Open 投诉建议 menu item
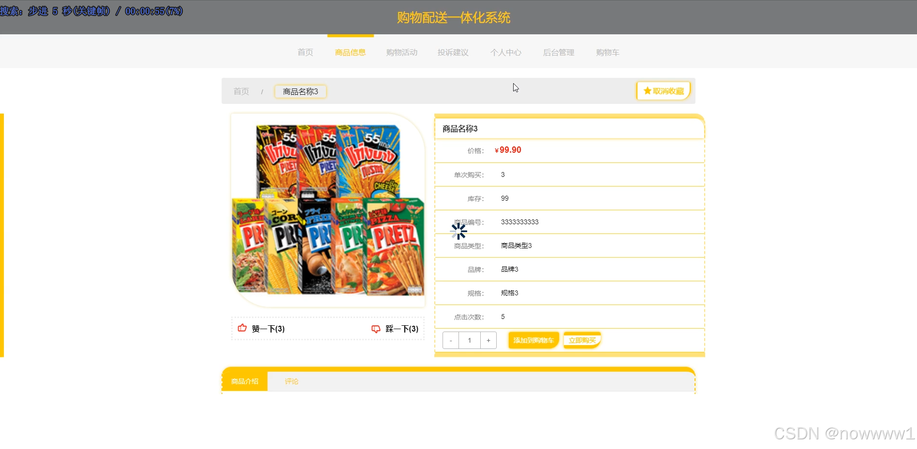This screenshot has width=917, height=449. [x=453, y=52]
